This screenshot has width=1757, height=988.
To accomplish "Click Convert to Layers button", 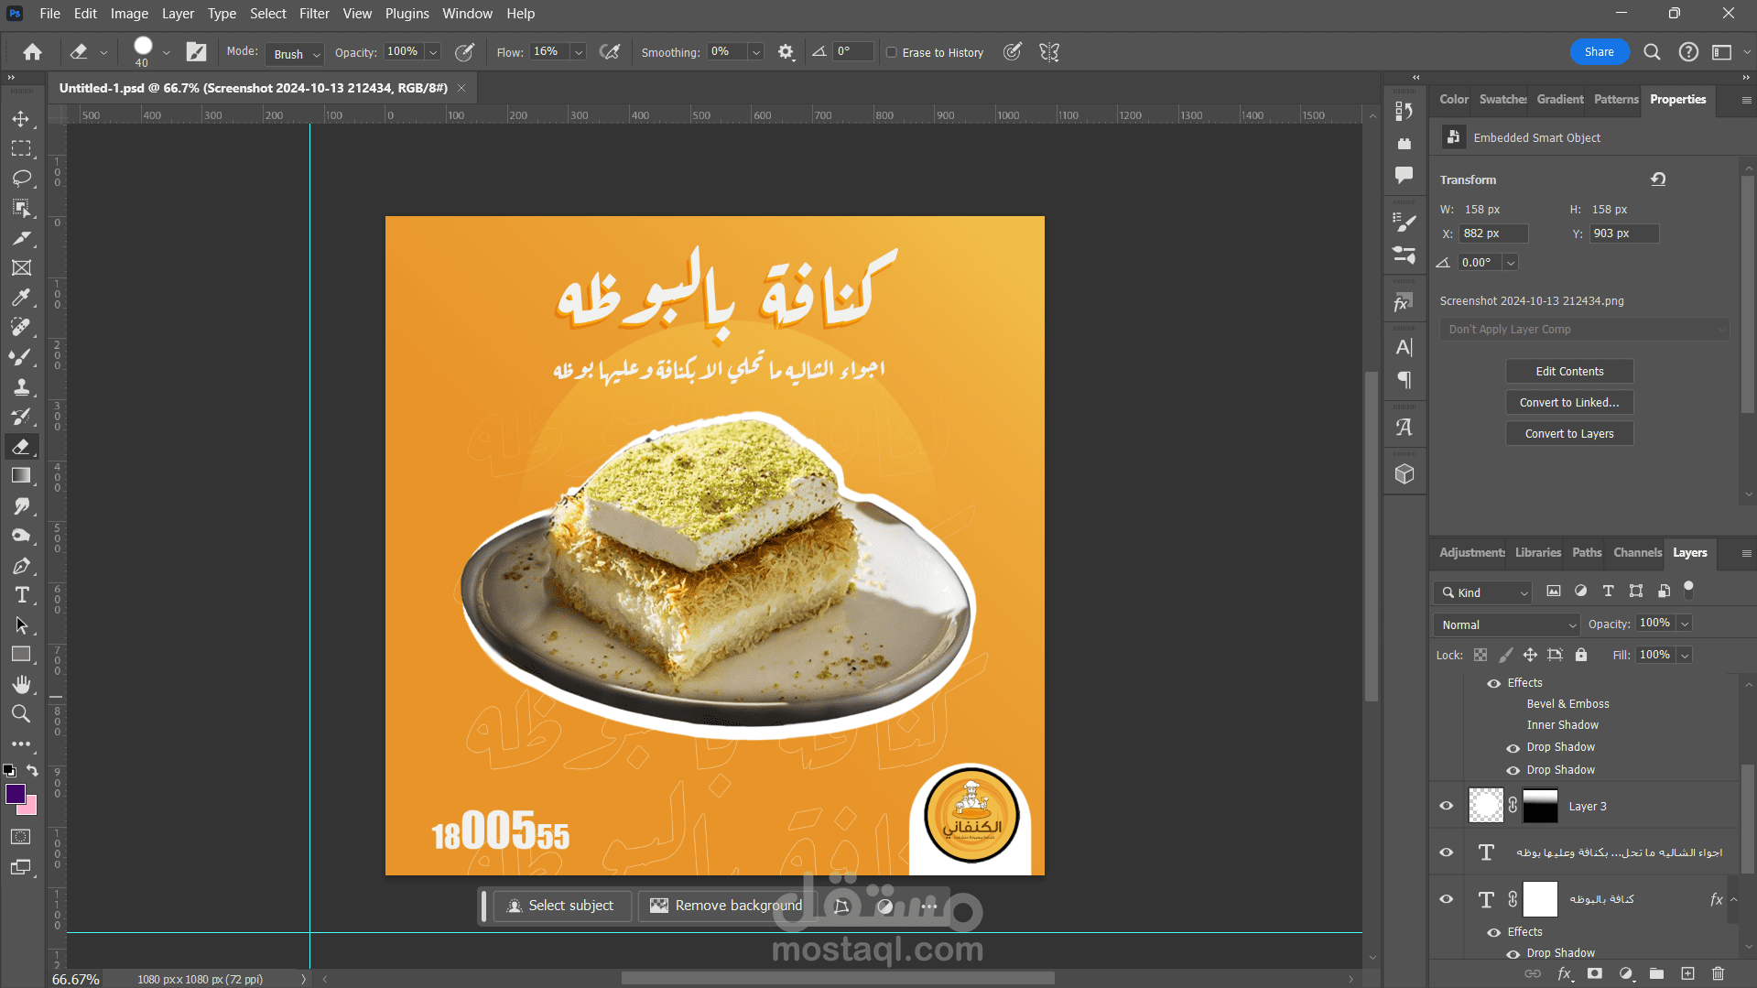I will click(1569, 433).
